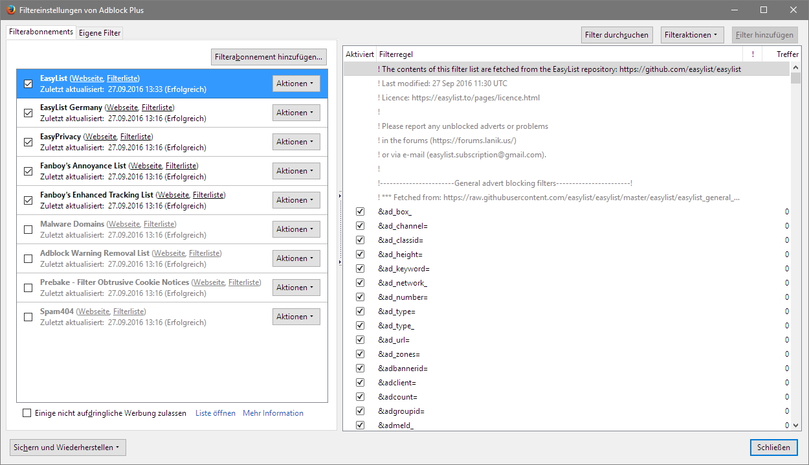
Task: Select the 'Filterabonnements' tab
Action: (x=41, y=32)
